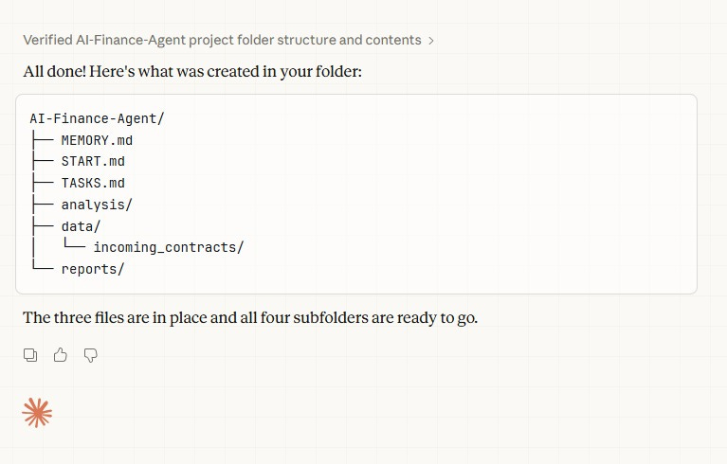Click the data/ folder line
The image size is (727, 464).
(81, 226)
